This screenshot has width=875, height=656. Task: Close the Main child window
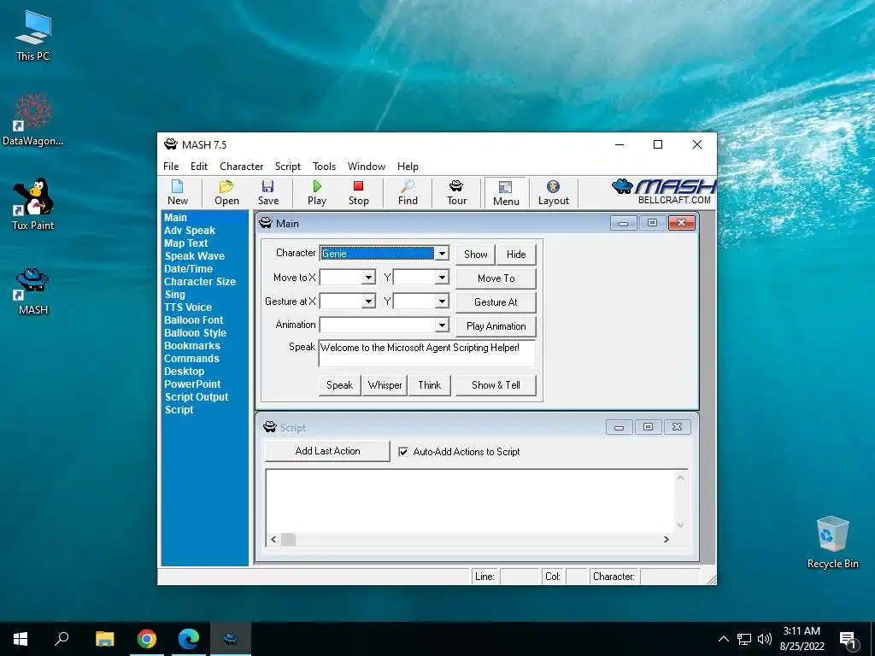(681, 223)
